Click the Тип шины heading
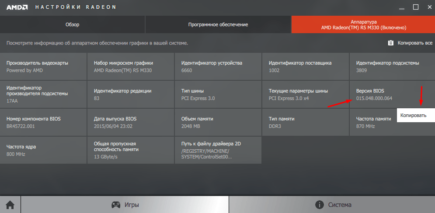This screenshot has width=435, height=213. (x=193, y=91)
